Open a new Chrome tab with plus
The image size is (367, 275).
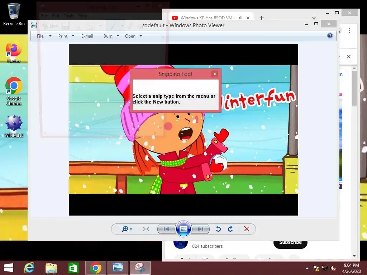tap(262, 18)
